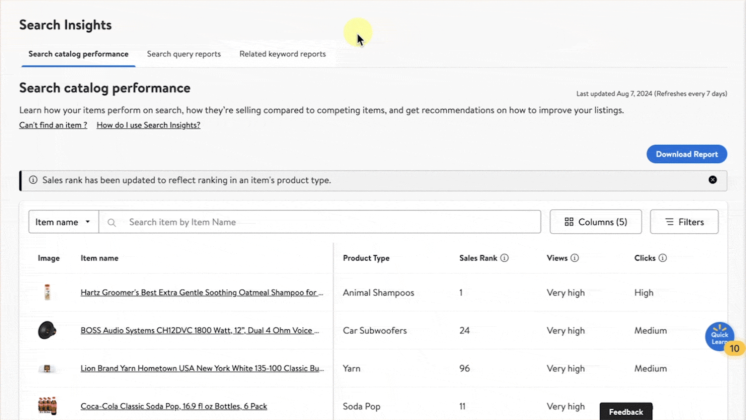Switch to Search query reports tab
746x420 pixels.
tap(184, 54)
